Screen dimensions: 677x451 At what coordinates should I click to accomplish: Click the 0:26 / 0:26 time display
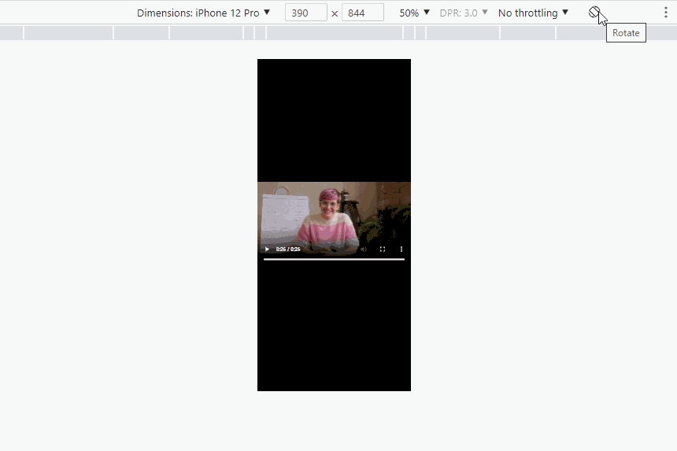tap(288, 249)
